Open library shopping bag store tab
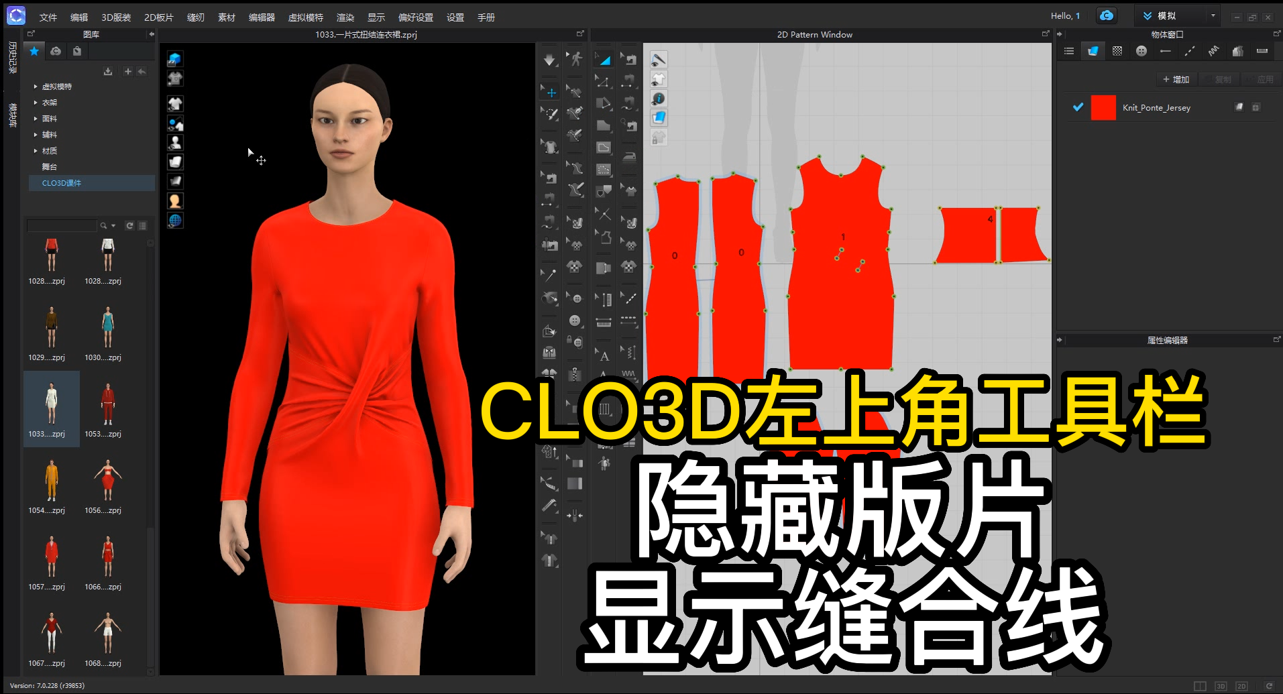 tap(77, 51)
